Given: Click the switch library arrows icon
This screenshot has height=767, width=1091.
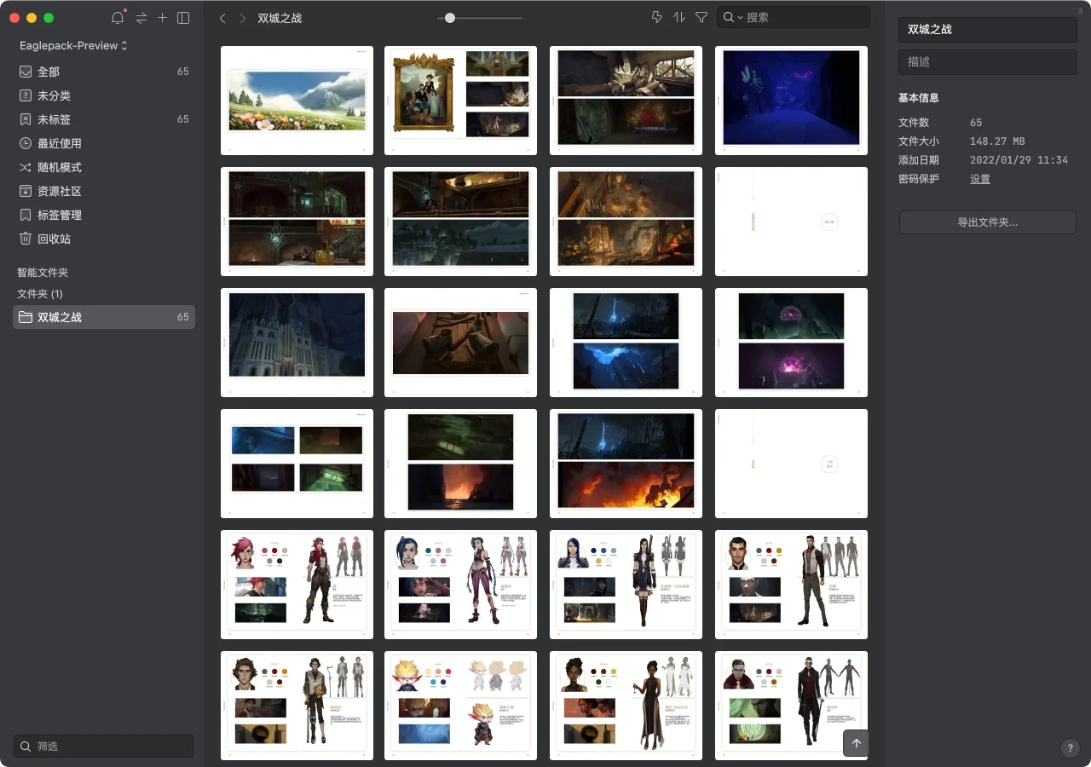Looking at the screenshot, I should click(x=141, y=18).
